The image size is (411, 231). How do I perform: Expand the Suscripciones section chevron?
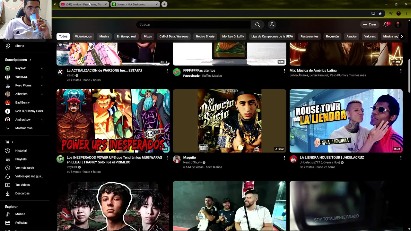30,60
